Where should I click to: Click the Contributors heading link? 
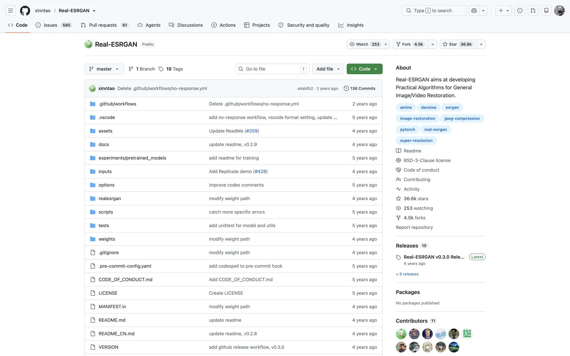pyautogui.click(x=412, y=321)
